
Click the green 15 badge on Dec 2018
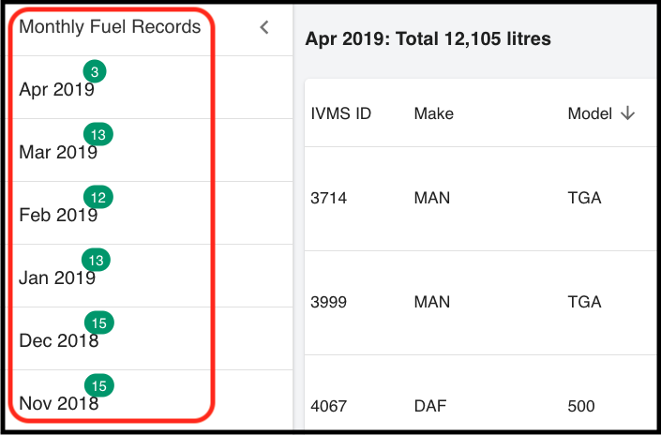99,323
